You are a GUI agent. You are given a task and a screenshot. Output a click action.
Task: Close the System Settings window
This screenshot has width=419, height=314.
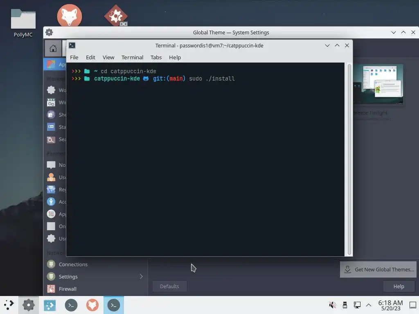click(x=413, y=33)
